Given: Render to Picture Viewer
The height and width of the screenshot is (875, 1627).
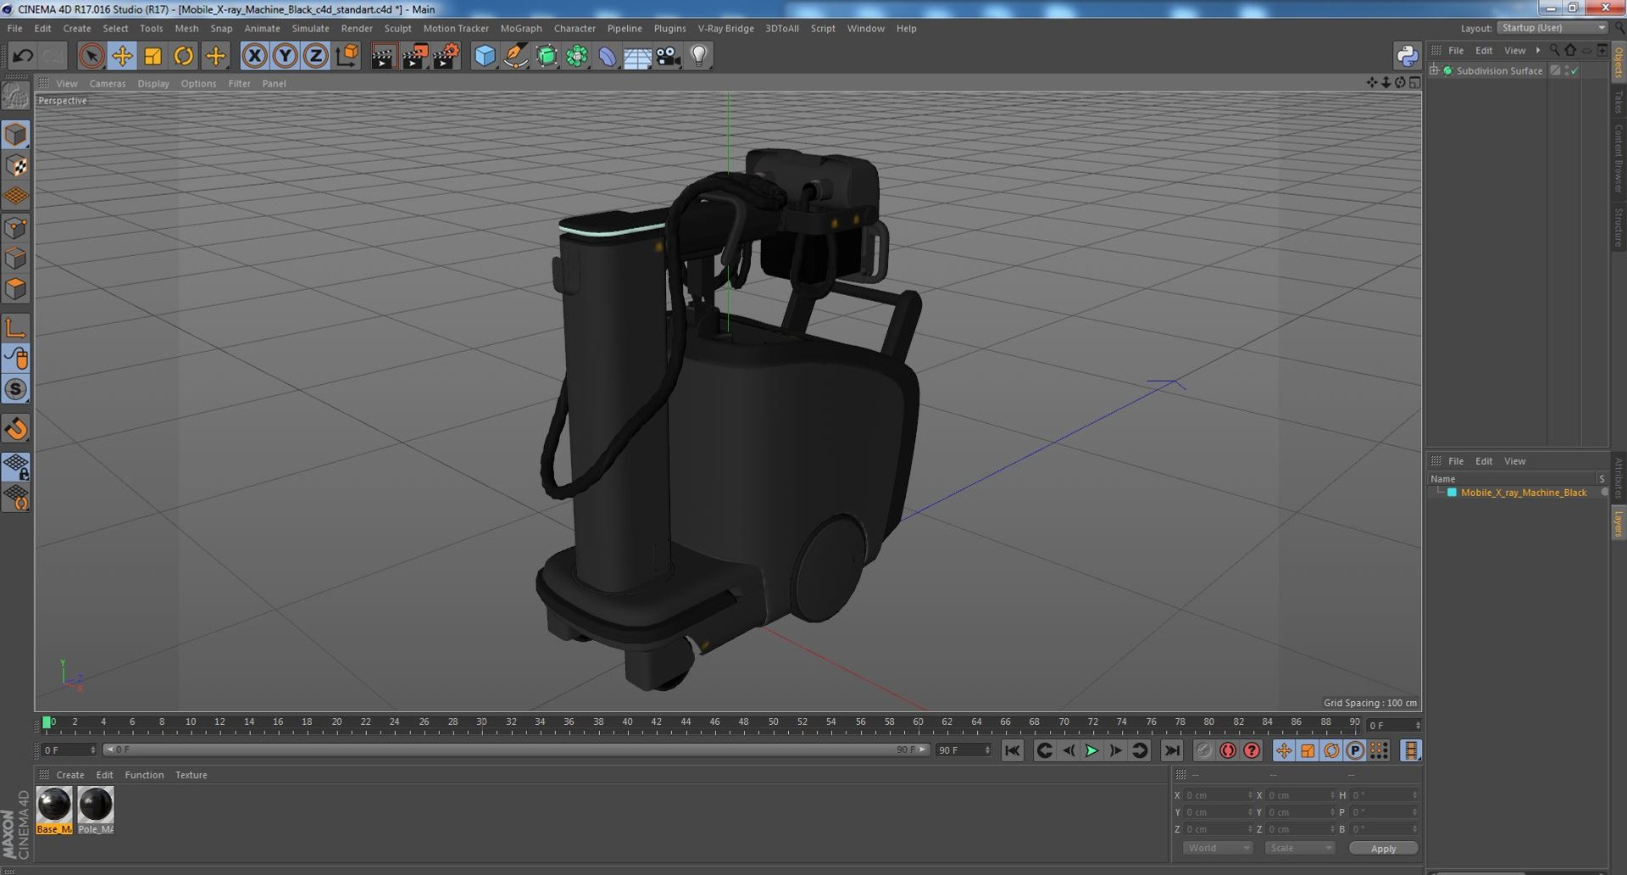Looking at the screenshot, I should click(414, 56).
